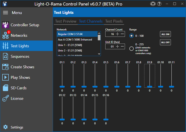Open License key icon
This screenshot has width=186, height=132.
pyautogui.click(x=5, y=98)
